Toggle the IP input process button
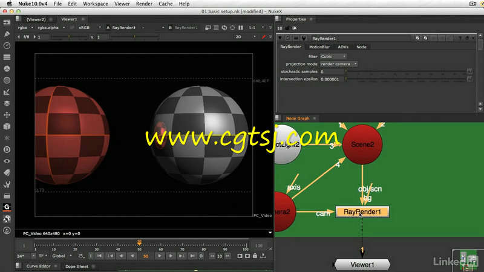Viewport: 484px width, 272px height. click(x=72, y=27)
